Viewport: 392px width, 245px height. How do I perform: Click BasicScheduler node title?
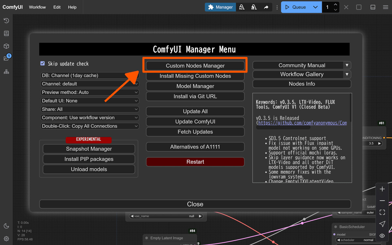352,227
